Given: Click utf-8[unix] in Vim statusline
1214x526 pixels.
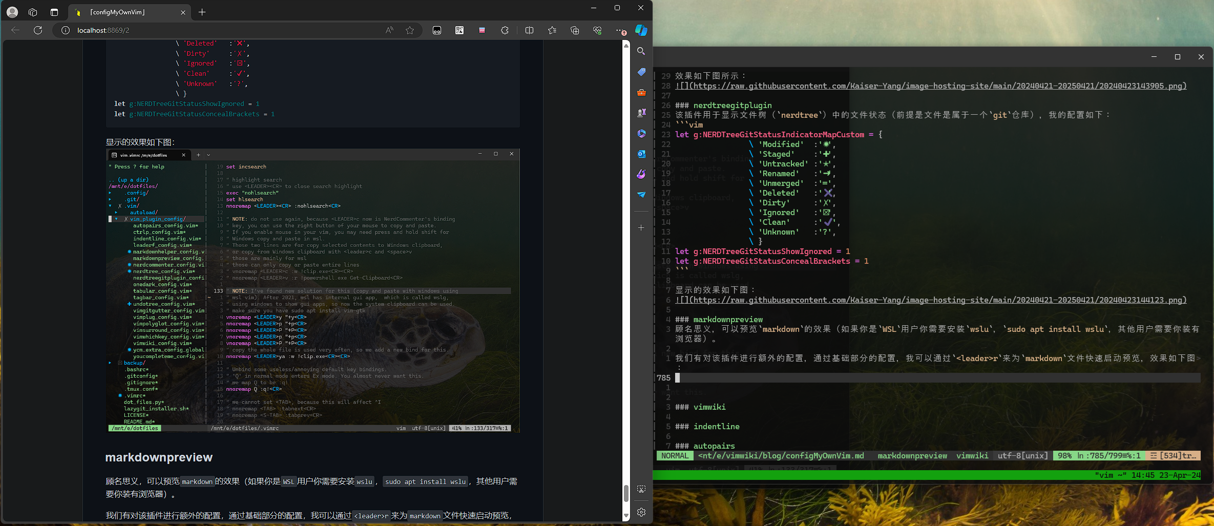Looking at the screenshot, I should click(x=1022, y=456).
